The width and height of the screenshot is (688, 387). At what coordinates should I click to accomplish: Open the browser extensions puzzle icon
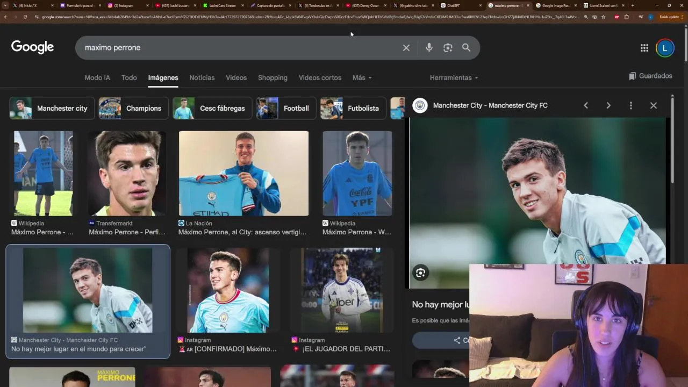[x=626, y=17]
